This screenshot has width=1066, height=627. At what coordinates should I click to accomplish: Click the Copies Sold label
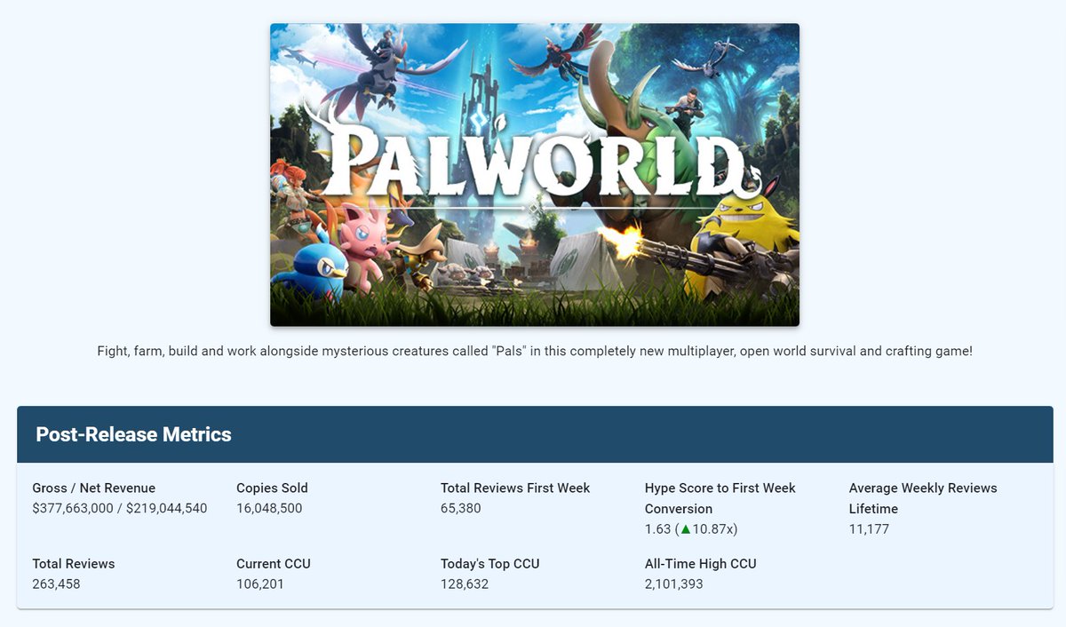click(271, 488)
